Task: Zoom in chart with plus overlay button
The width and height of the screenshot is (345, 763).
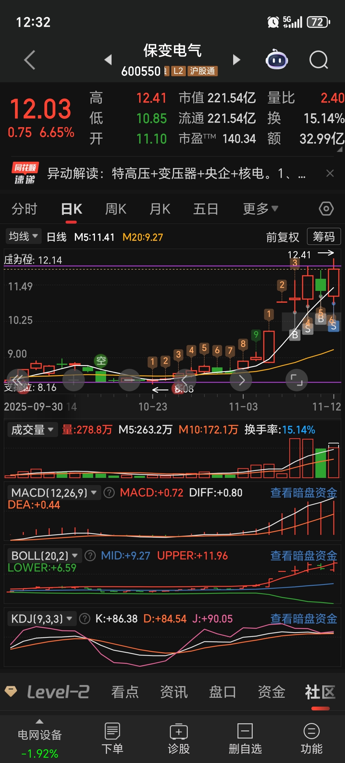Action: [74, 380]
